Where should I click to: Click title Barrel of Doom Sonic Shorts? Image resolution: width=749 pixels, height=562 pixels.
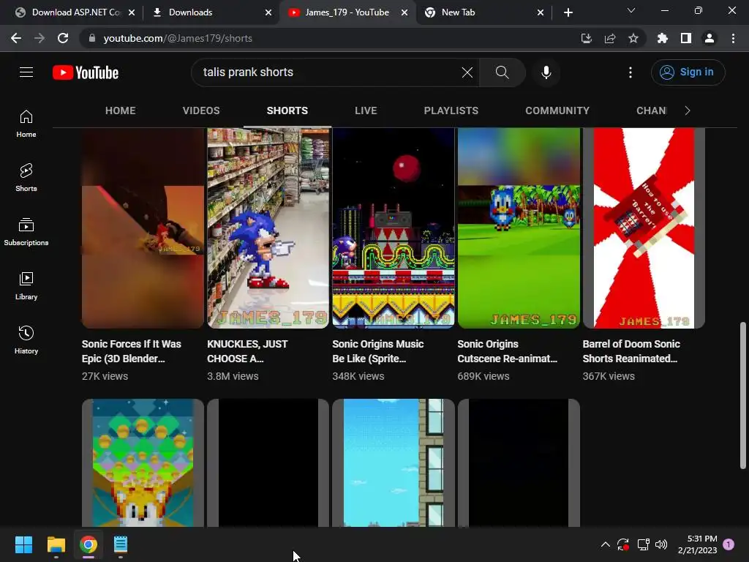(x=631, y=351)
